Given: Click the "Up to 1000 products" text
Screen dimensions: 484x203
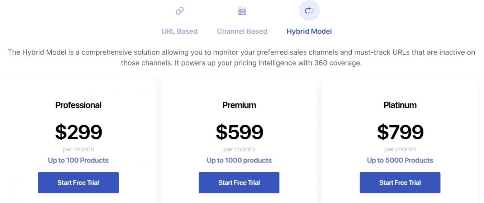Looking at the screenshot, I should (239, 160).
